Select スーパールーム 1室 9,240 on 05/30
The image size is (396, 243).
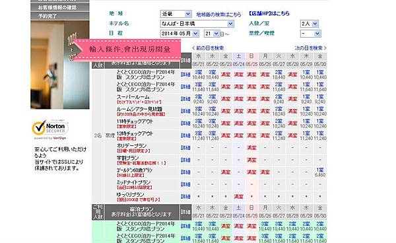click(320, 99)
